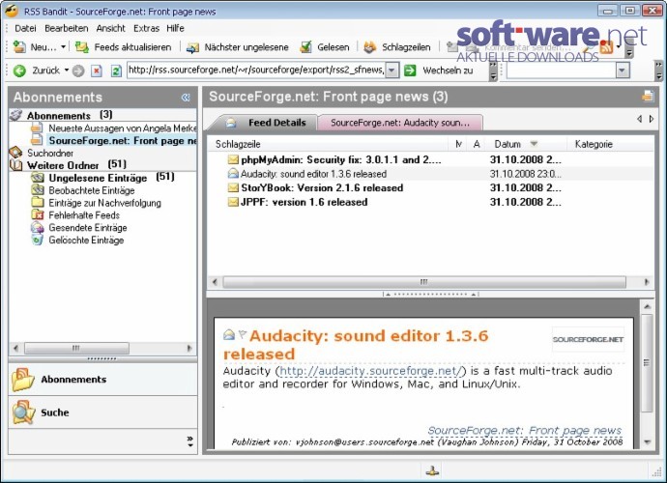This screenshot has width=667, height=483.
Task: Click the Schlagzeilen toolbar button
Action: [x=397, y=47]
